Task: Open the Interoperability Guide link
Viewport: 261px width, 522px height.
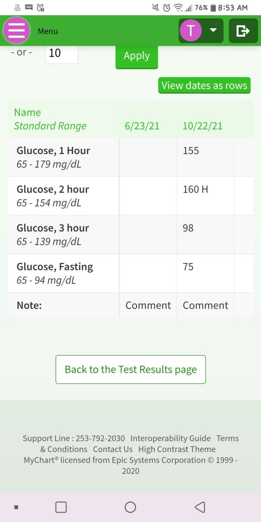Action: click(x=171, y=438)
